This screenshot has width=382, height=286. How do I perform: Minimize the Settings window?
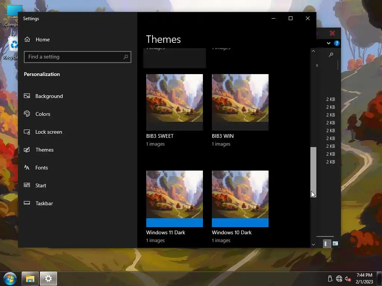click(273, 19)
